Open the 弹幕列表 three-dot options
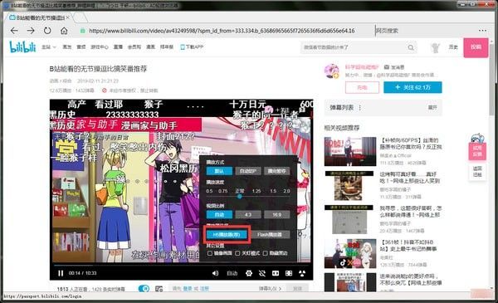The height and width of the screenshot is (303, 498). 360,108
